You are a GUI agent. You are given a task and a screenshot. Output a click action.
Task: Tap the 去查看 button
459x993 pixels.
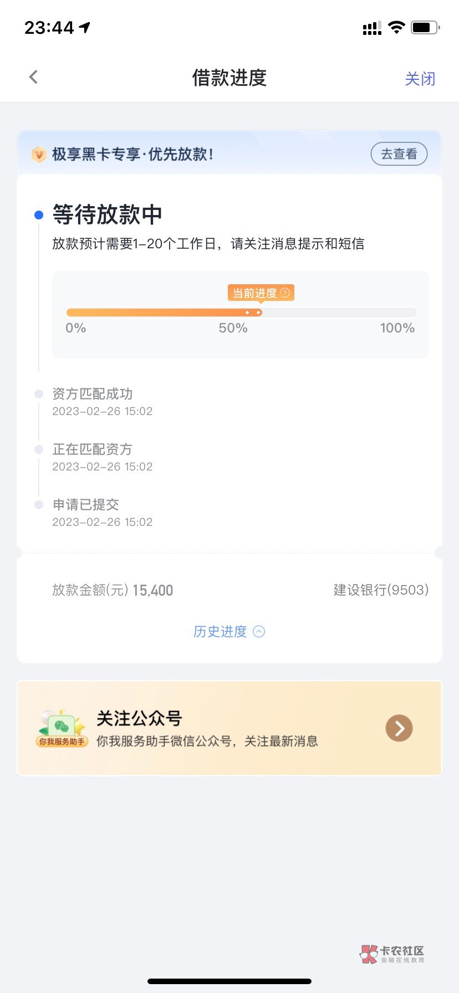click(399, 154)
